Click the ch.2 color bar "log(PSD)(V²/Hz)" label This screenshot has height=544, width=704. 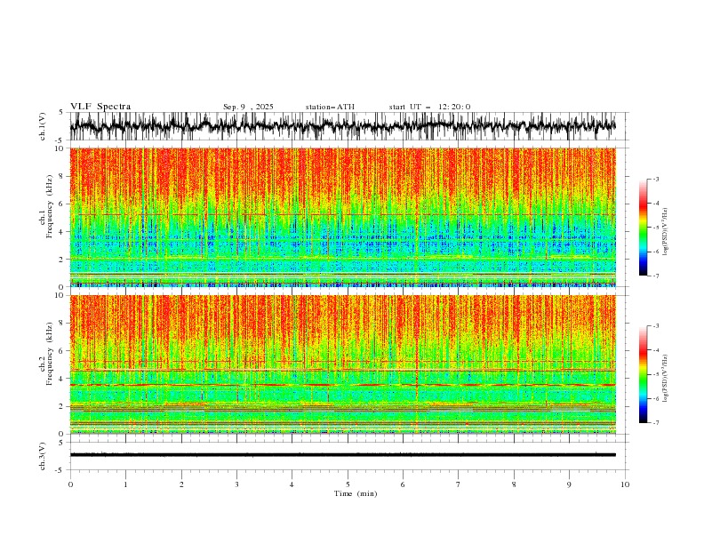click(665, 379)
